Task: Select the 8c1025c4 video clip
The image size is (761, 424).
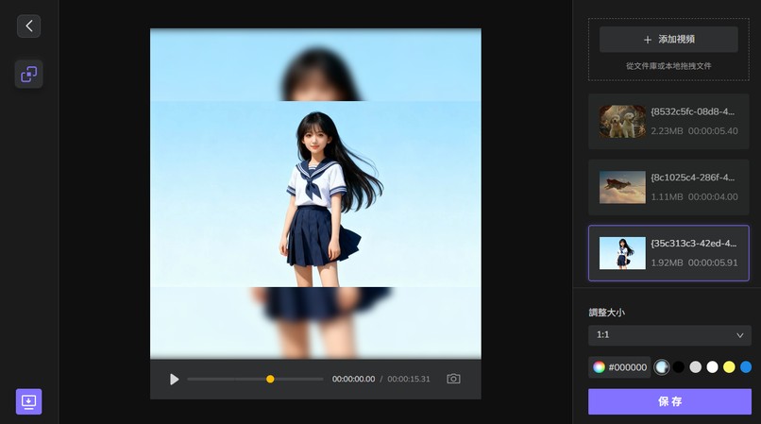Action: click(x=668, y=187)
